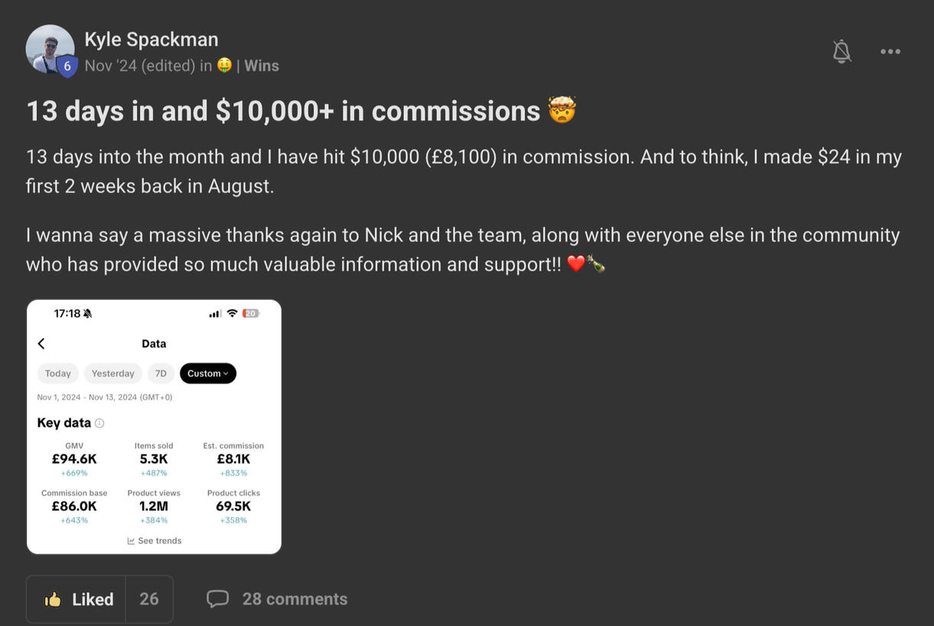
Task: Click the See trends chart icon
Action: pyautogui.click(x=131, y=541)
